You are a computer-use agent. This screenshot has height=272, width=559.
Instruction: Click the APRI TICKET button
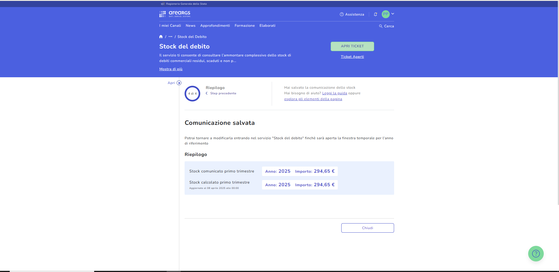352,46
